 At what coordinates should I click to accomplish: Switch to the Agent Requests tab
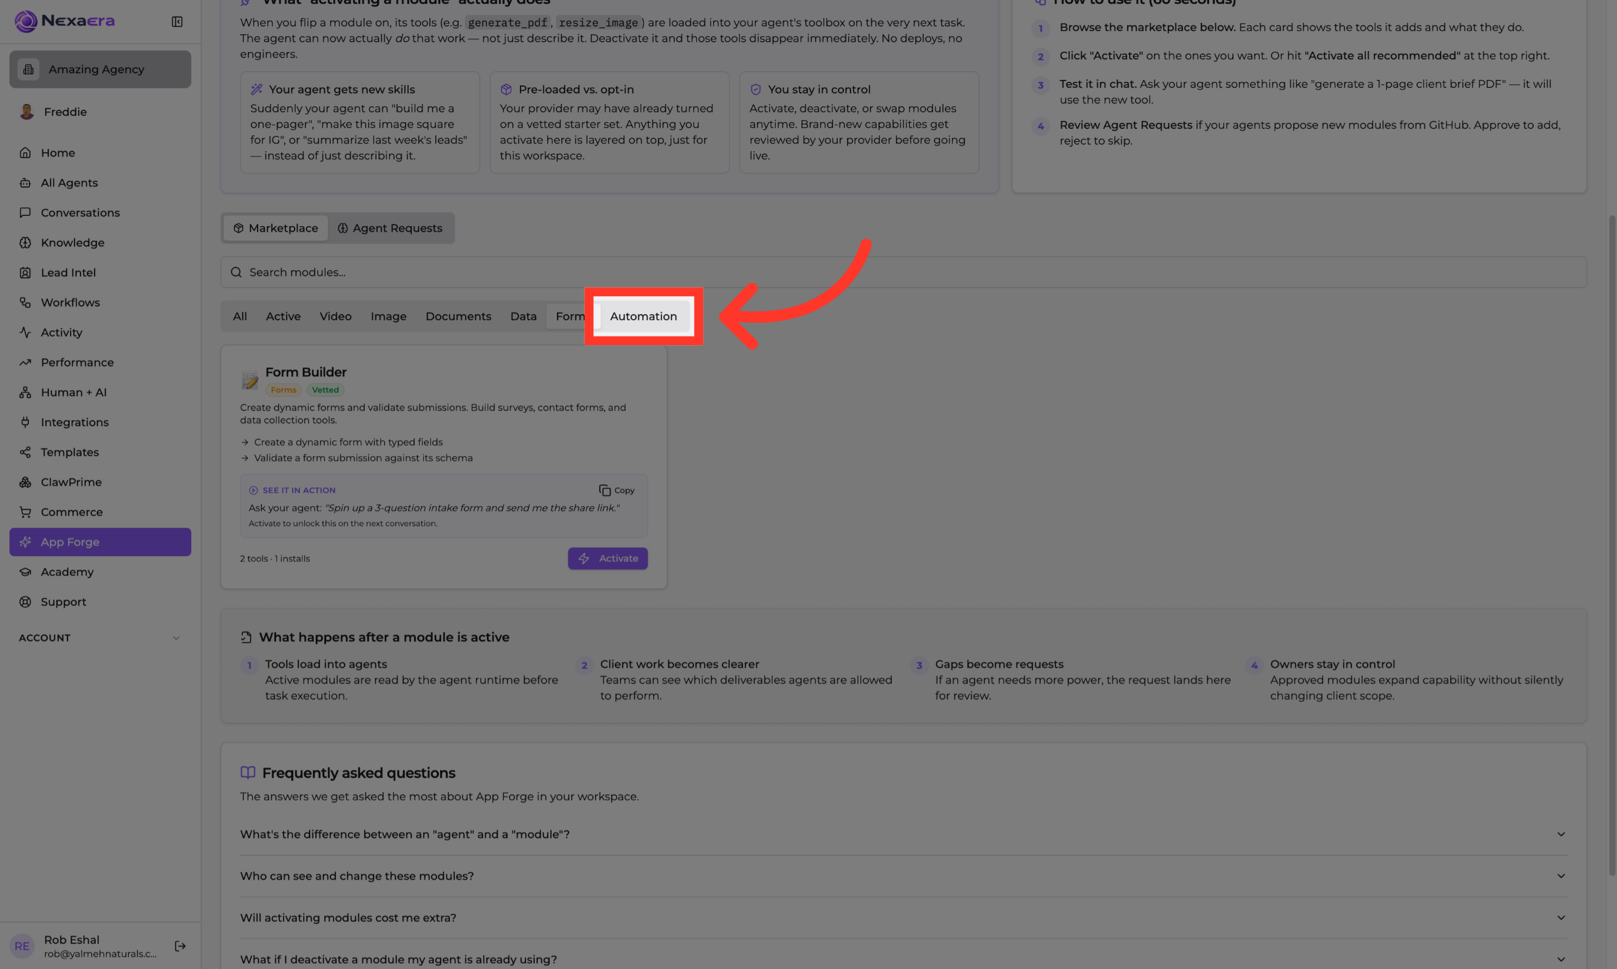390,228
